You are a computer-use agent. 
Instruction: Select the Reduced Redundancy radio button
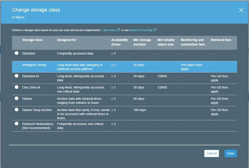17,124
